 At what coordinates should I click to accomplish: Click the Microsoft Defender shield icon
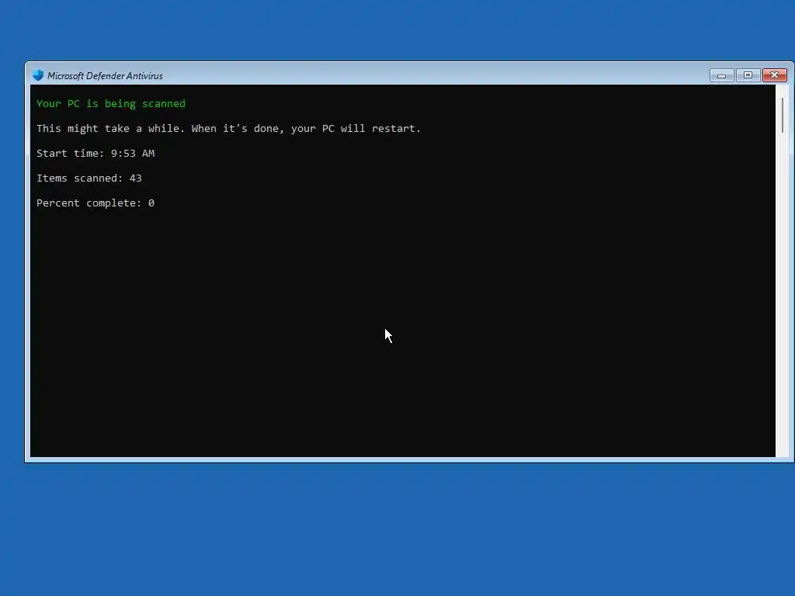pyautogui.click(x=38, y=75)
